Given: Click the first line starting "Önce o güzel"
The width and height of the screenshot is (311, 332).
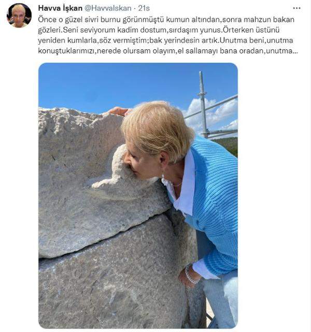Looking at the screenshot, I should tap(166, 20).
